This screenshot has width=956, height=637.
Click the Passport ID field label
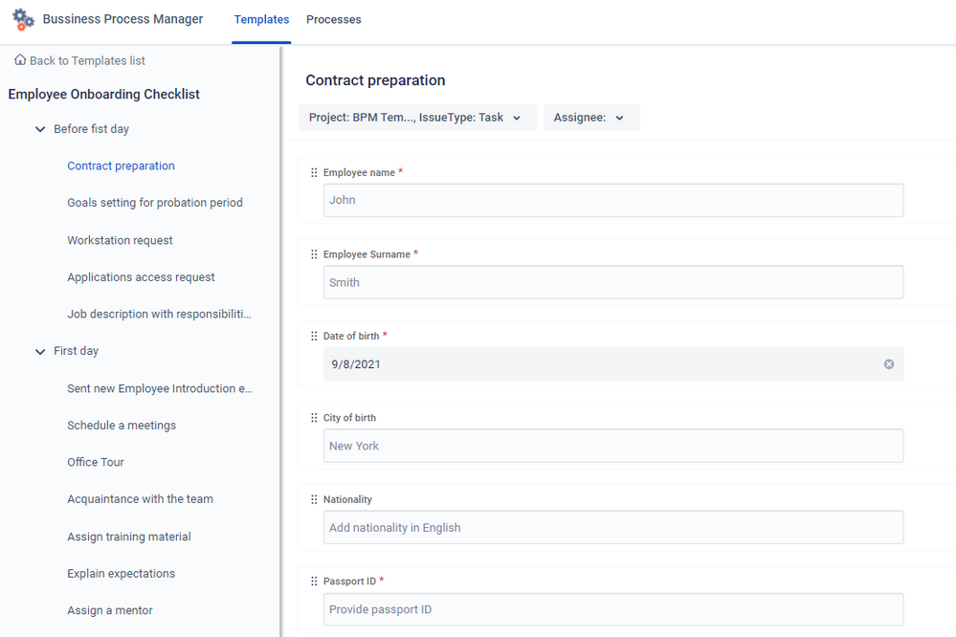349,581
